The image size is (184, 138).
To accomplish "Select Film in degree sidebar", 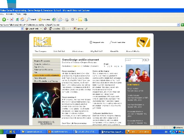I will pos(47,73).
